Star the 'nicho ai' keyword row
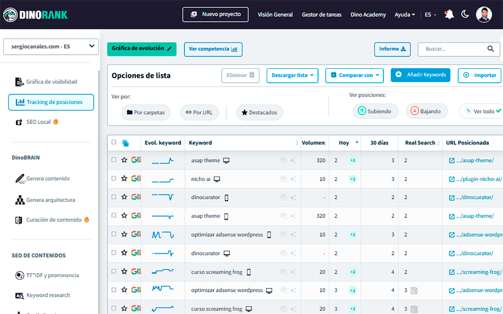The image size is (503, 314). (124, 179)
